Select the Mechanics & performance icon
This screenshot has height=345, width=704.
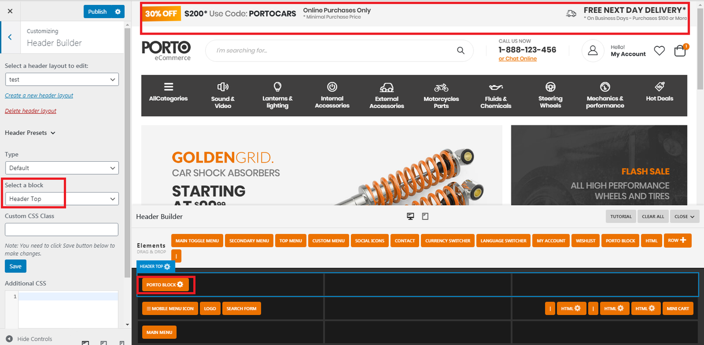605,87
